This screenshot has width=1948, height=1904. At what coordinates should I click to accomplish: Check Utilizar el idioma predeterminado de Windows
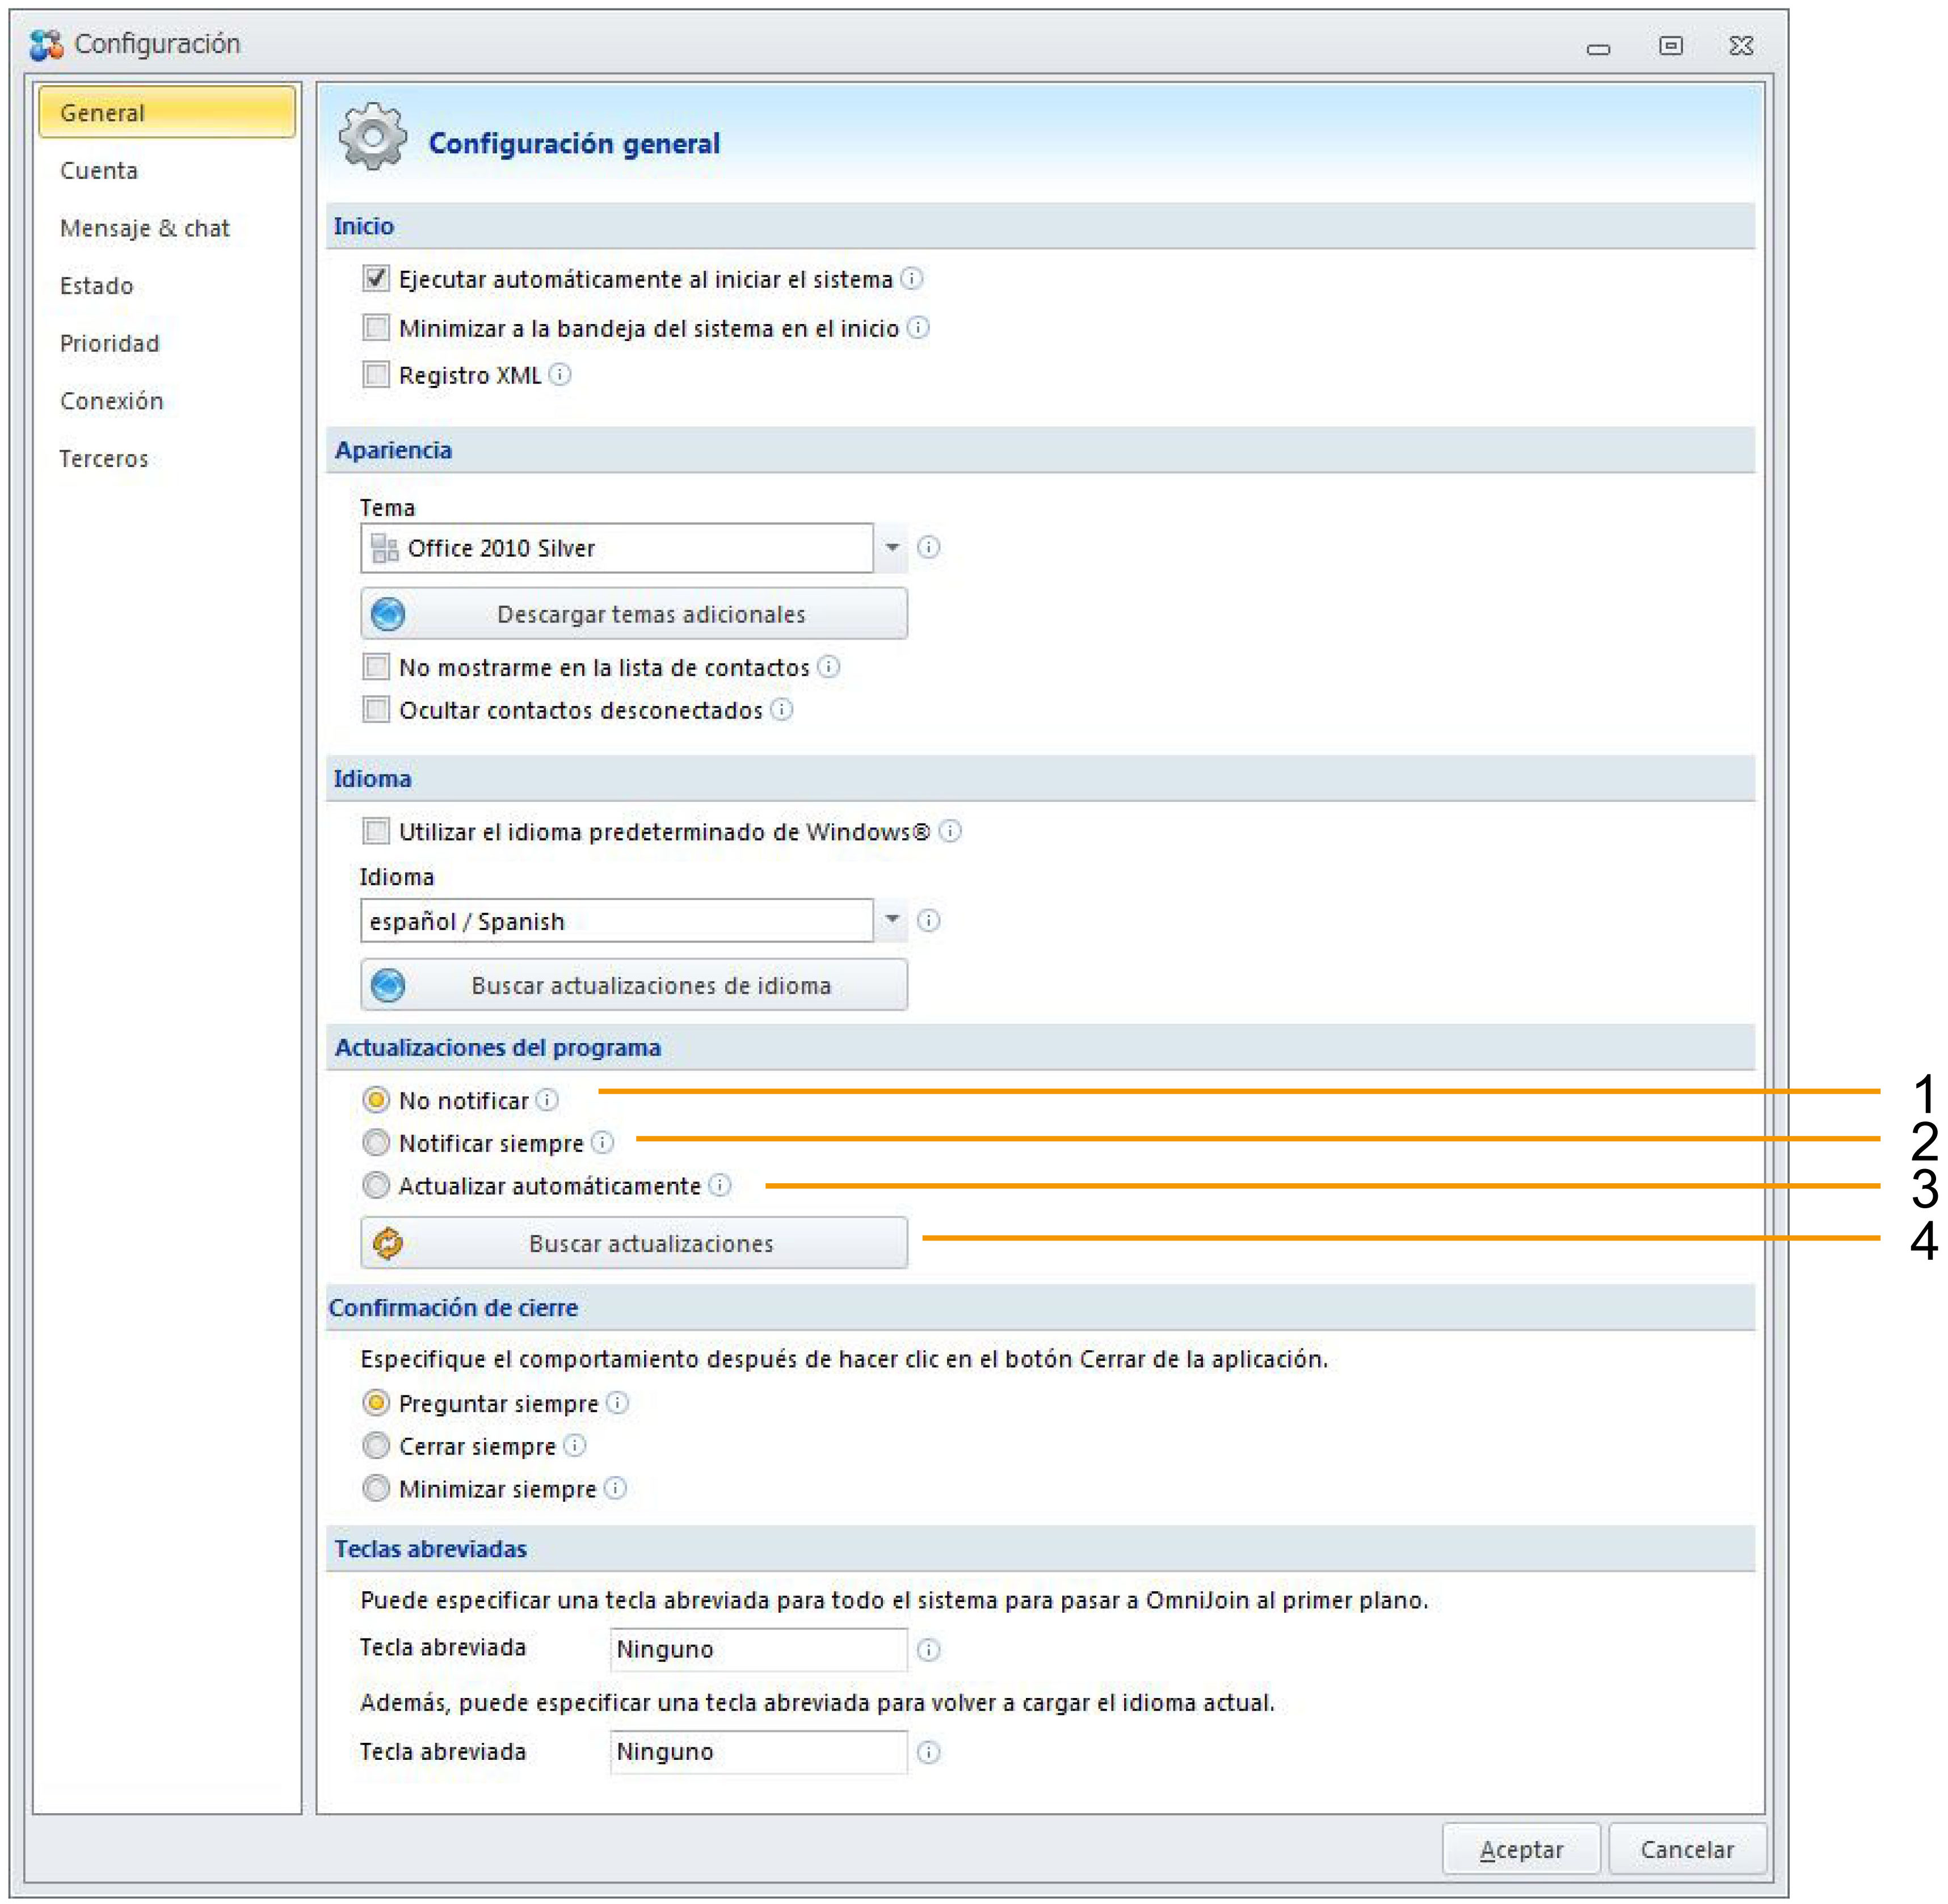click(x=376, y=831)
